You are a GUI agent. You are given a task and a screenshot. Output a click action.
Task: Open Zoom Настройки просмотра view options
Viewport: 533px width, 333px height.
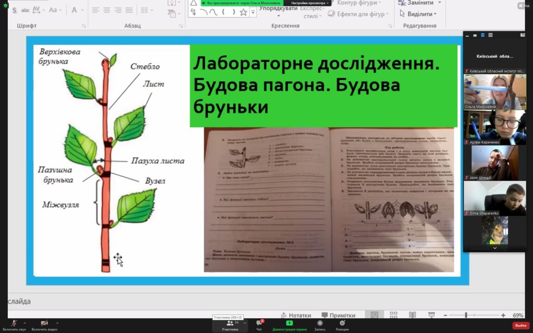click(x=310, y=3)
